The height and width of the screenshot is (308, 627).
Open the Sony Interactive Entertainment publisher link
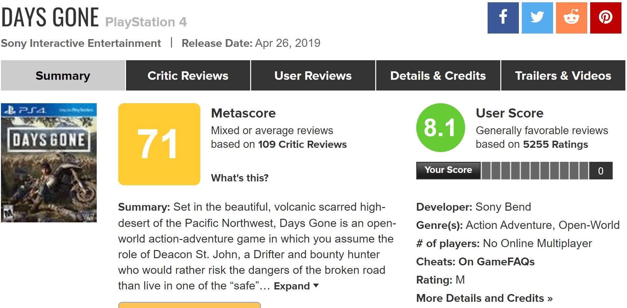(x=81, y=43)
